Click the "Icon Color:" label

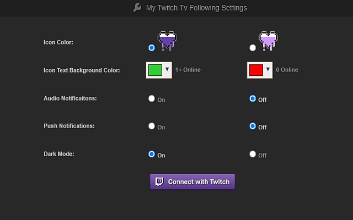[x=58, y=42]
